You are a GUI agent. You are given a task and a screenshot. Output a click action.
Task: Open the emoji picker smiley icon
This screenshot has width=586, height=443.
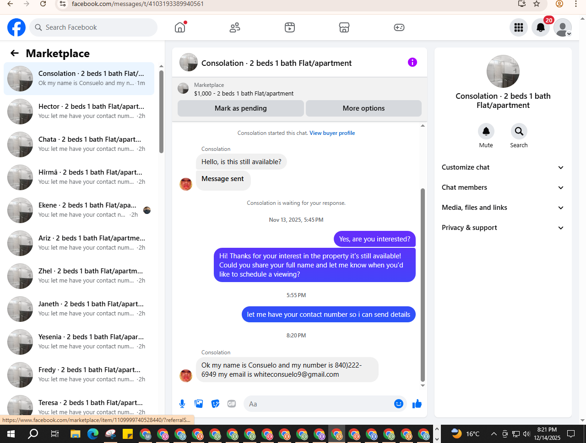pos(399,404)
